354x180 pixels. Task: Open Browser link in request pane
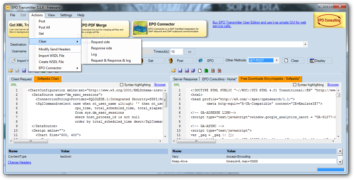point(160,85)
